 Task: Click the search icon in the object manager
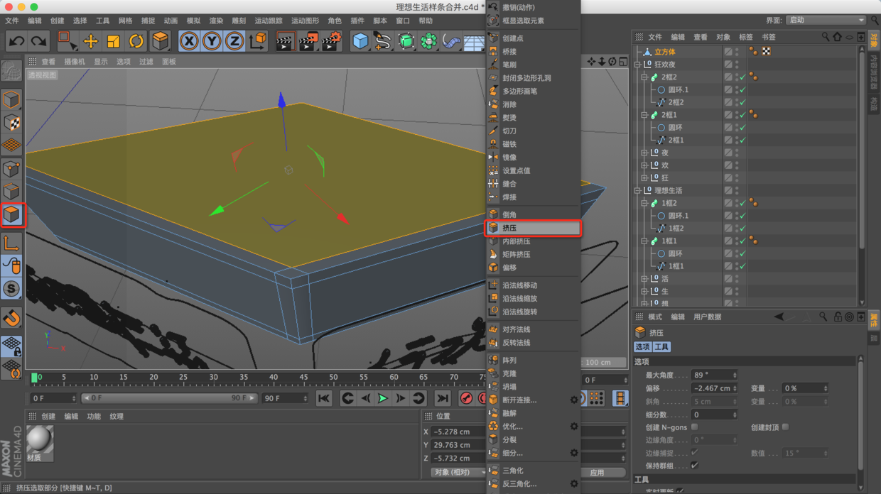tap(825, 37)
